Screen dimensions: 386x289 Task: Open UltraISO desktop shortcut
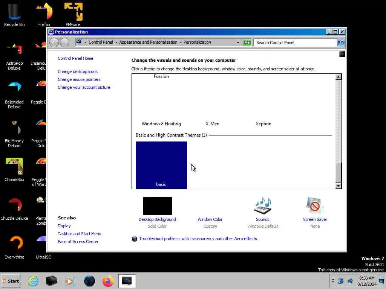click(44, 248)
